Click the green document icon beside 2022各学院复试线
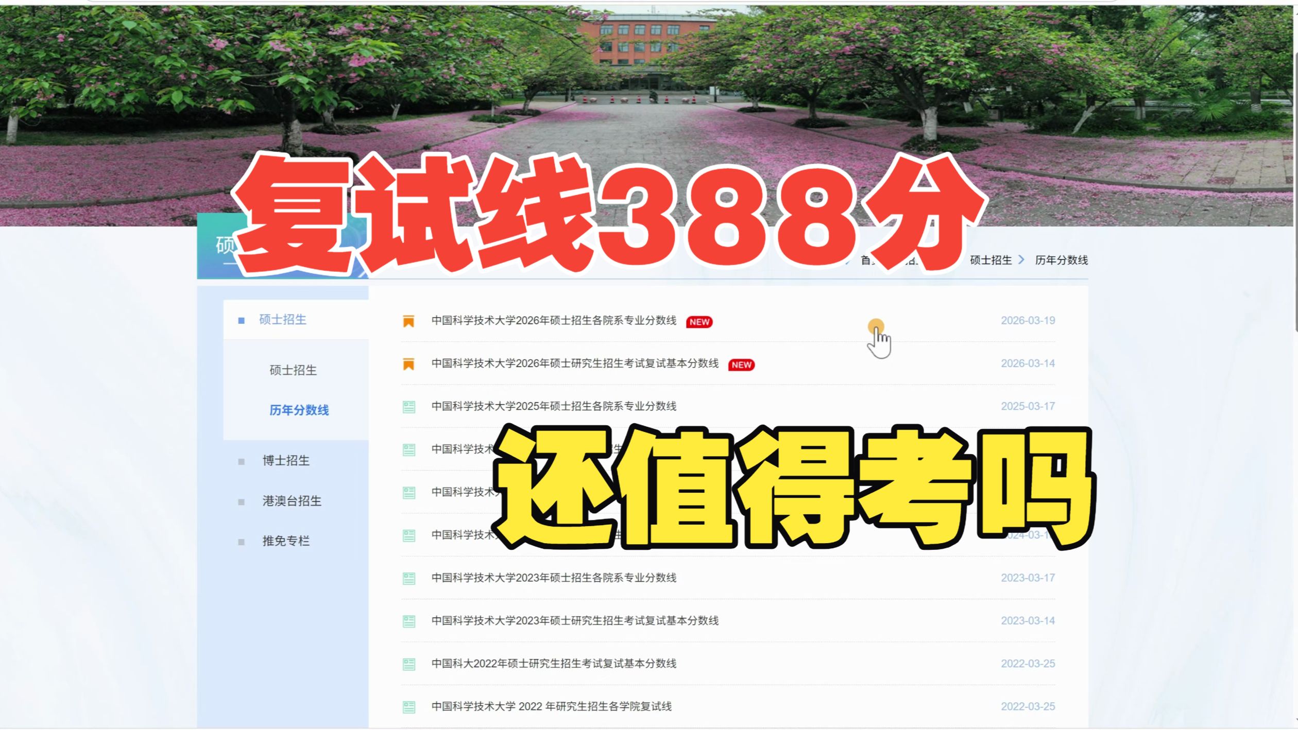This screenshot has height=730, width=1298. pyautogui.click(x=409, y=707)
